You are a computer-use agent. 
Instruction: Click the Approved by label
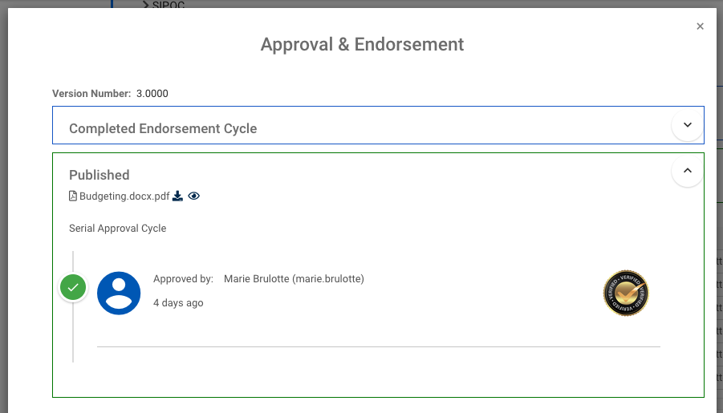point(183,279)
